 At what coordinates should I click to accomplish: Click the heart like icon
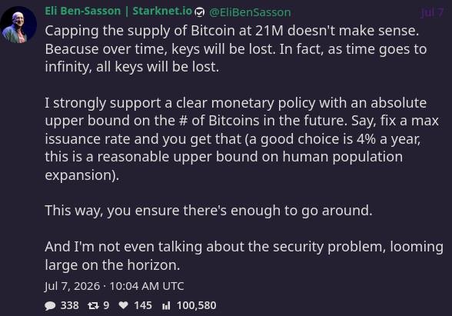pyautogui.click(x=124, y=305)
